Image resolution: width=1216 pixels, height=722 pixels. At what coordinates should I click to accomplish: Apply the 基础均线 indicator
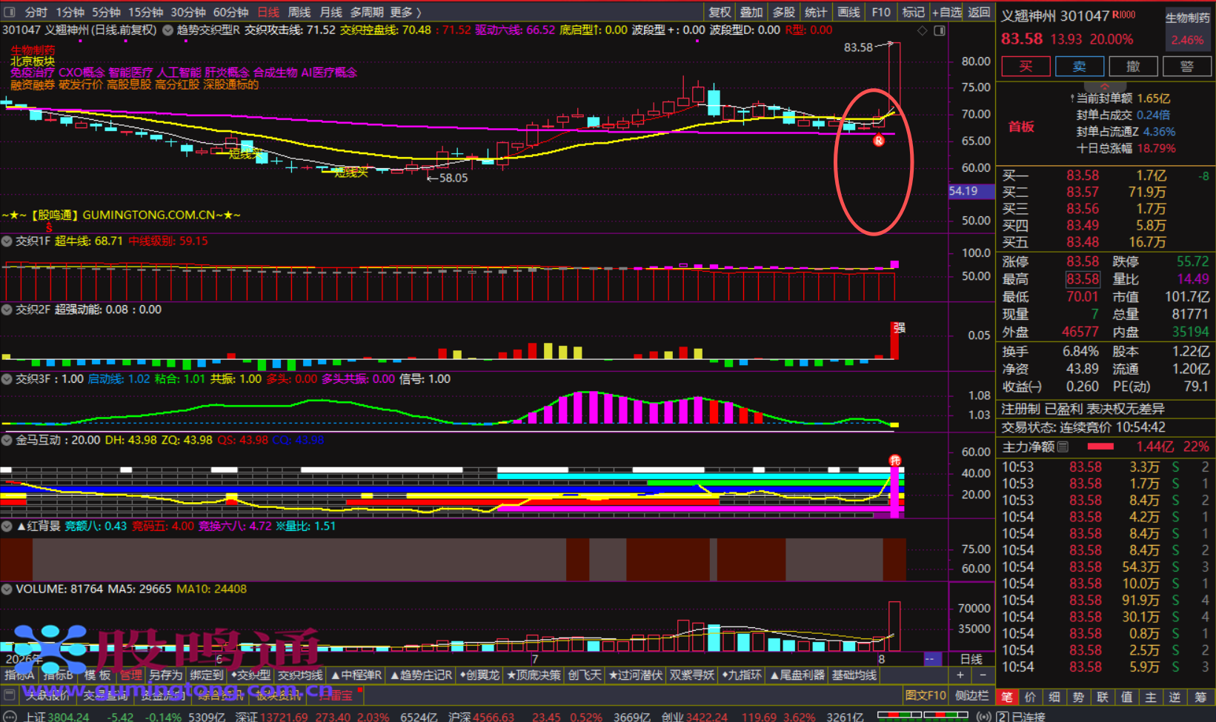tap(854, 675)
